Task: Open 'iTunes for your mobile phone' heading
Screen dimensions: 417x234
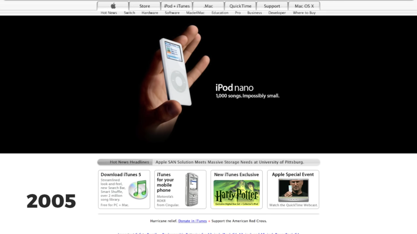Action: pyautogui.click(x=165, y=182)
